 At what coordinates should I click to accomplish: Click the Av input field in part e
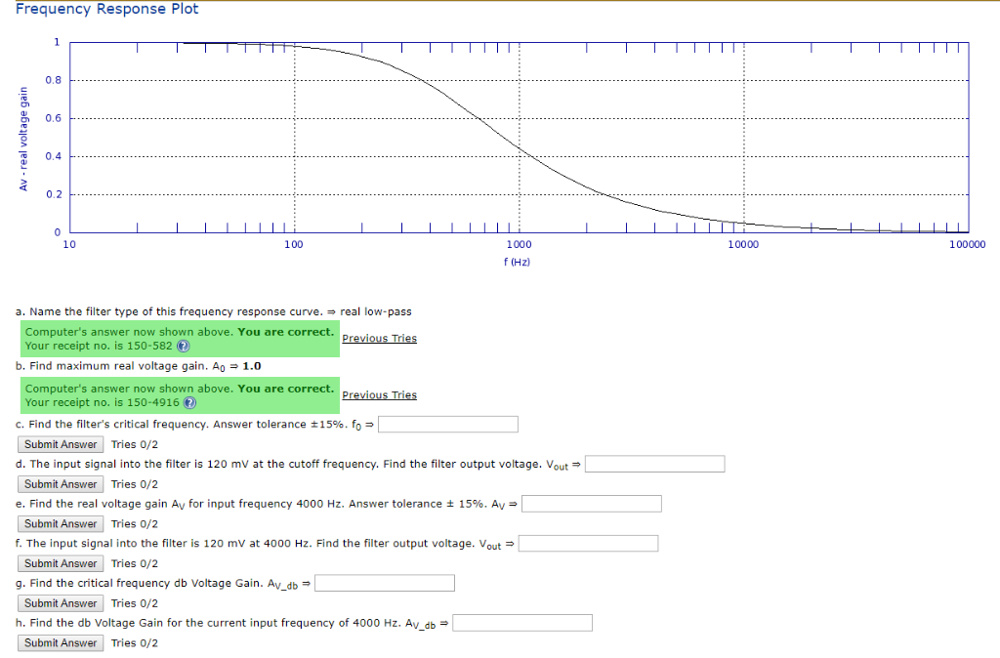coord(591,503)
